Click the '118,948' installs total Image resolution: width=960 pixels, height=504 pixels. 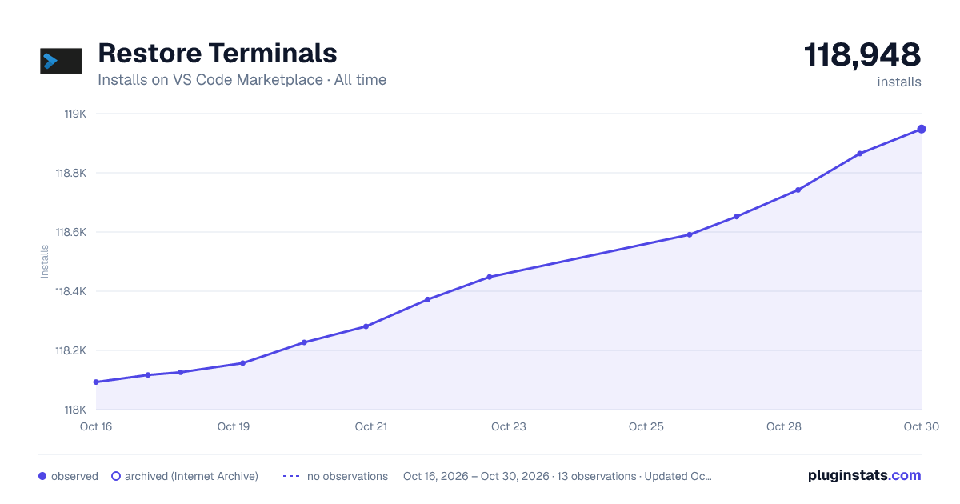click(862, 55)
